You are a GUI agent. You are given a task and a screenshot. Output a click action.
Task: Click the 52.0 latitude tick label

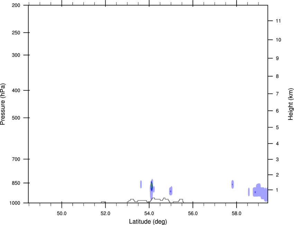(105, 214)
